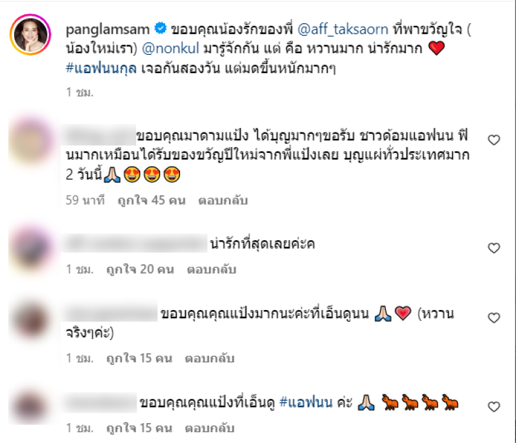This screenshot has height=443, width=516.
Task: Reply to the last comment with ant emojis
Action: 210,428
